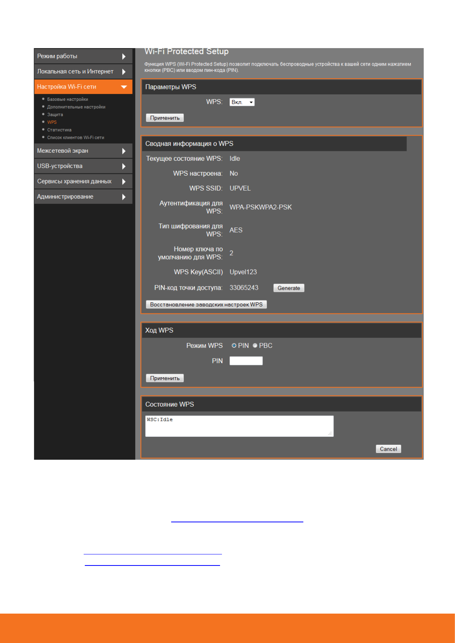Viewport: 455px width, 643px height.
Task: Expand the Режим работы menu arrow
Action: click(x=123, y=57)
